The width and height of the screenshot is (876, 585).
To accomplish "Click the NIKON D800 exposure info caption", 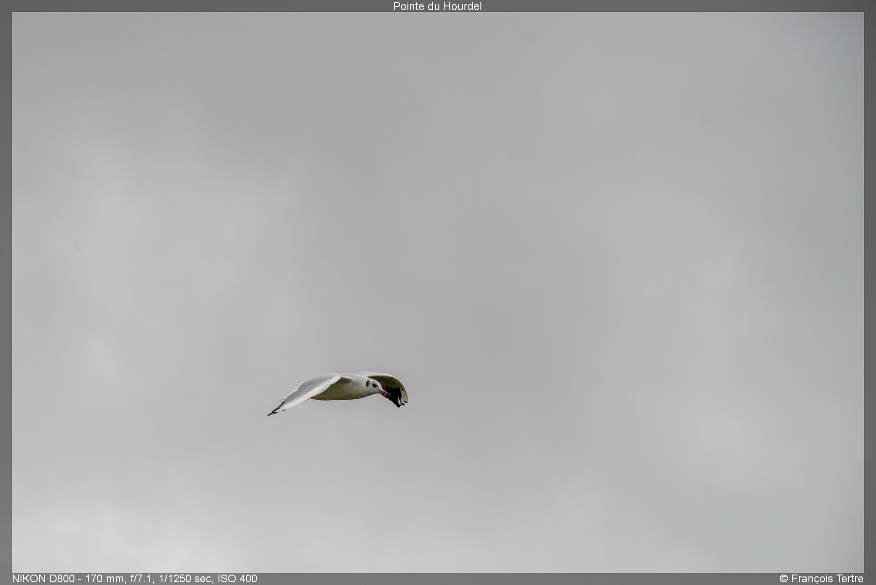I will click(135, 579).
